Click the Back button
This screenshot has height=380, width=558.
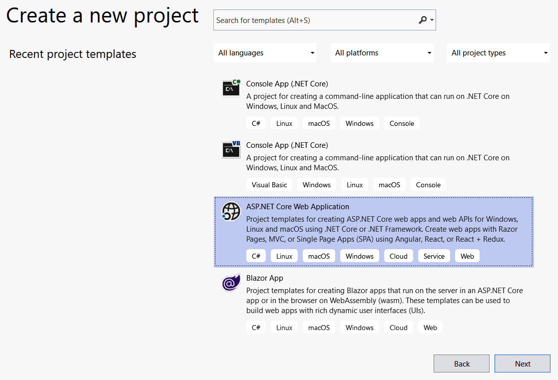461,363
